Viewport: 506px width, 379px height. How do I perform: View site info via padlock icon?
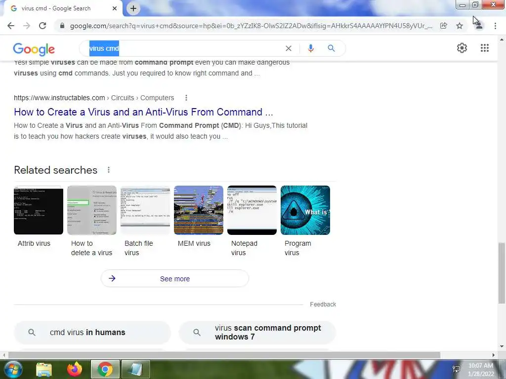[x=62, y=26]
